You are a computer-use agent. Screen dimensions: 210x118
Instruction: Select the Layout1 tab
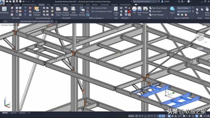pos(13,113)
